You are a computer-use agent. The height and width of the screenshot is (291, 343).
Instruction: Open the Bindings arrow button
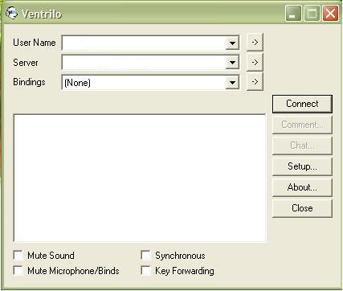[x=255, y=81]
